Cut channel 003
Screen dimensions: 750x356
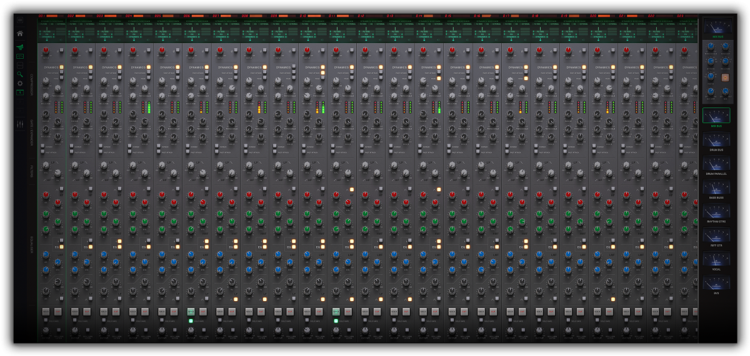coord(116,312)
